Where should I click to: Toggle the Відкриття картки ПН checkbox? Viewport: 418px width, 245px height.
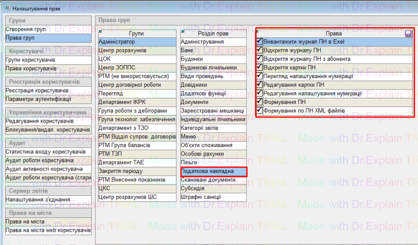tap(259, 67)
